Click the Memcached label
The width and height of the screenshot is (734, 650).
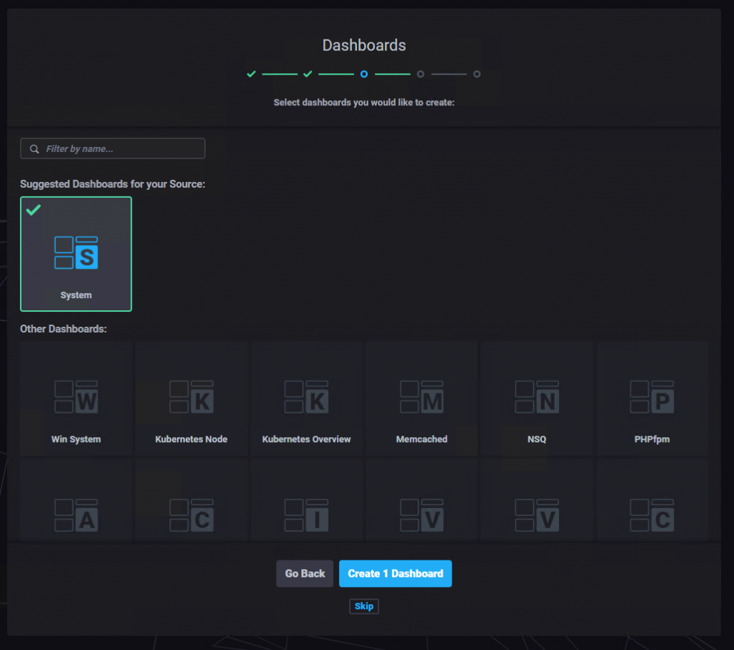coord(421,439)
